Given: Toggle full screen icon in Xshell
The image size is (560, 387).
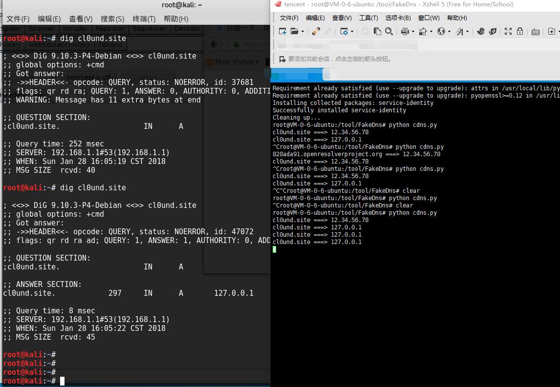Looking at the screenshot, I should pos(508,31).
